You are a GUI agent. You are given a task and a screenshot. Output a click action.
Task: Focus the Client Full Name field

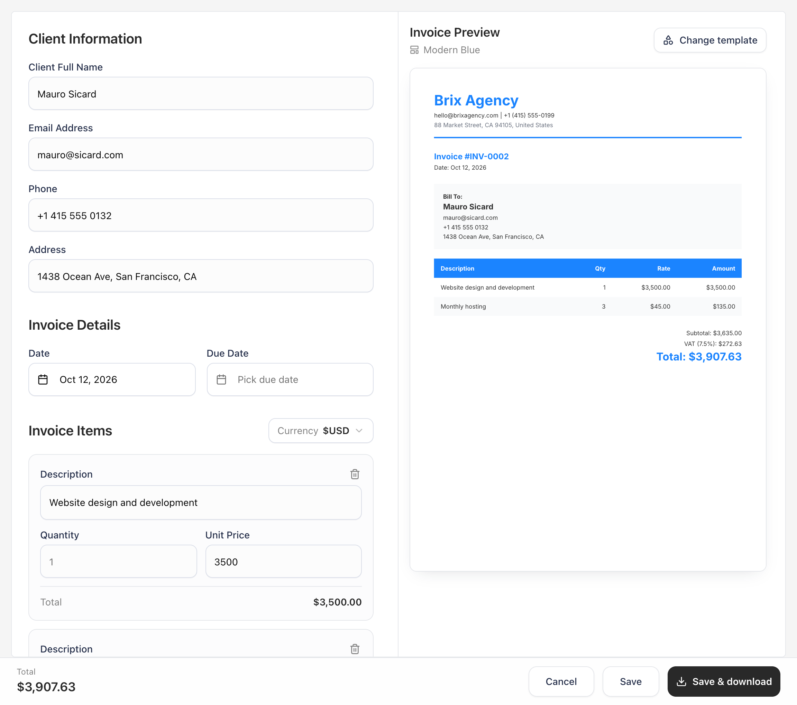pos(201,93)
